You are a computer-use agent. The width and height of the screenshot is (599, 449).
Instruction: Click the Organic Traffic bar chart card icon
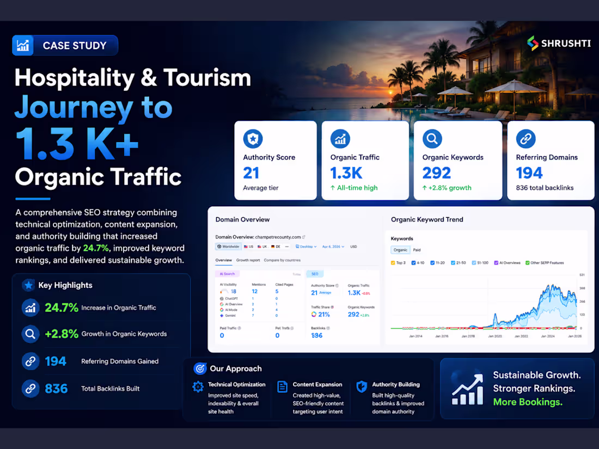pyautogui.click(x=340, y=139)
